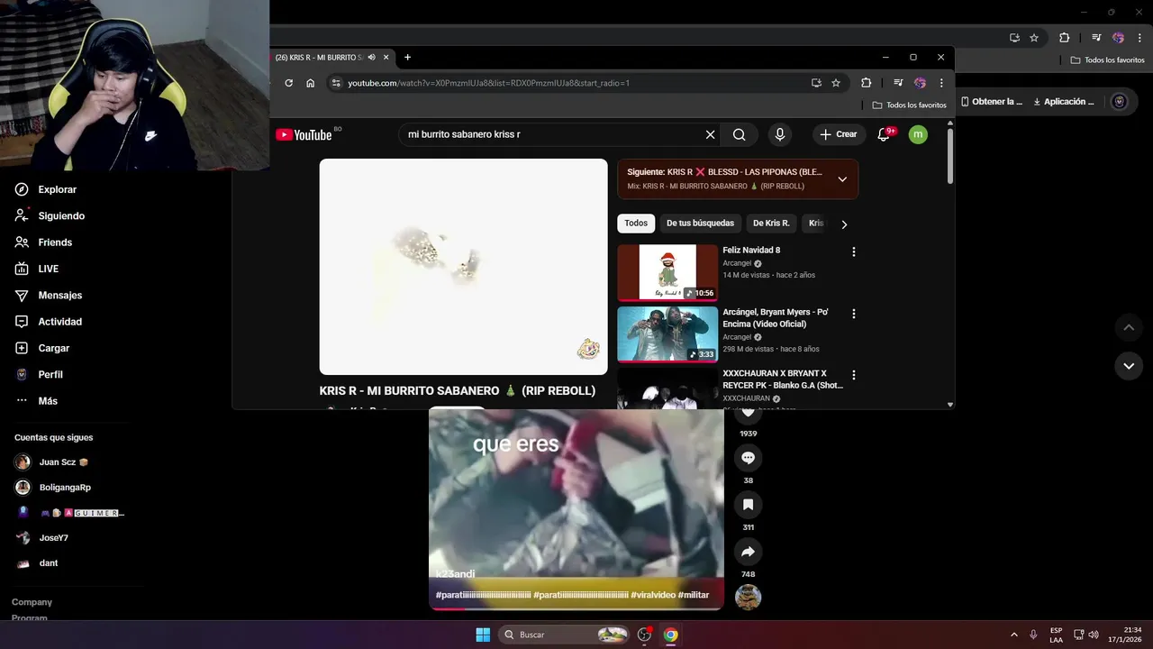The height and width of the screenshot is (649, 1153).
Task: Select the Todos filter chip
Action: (x=636, y=223)
